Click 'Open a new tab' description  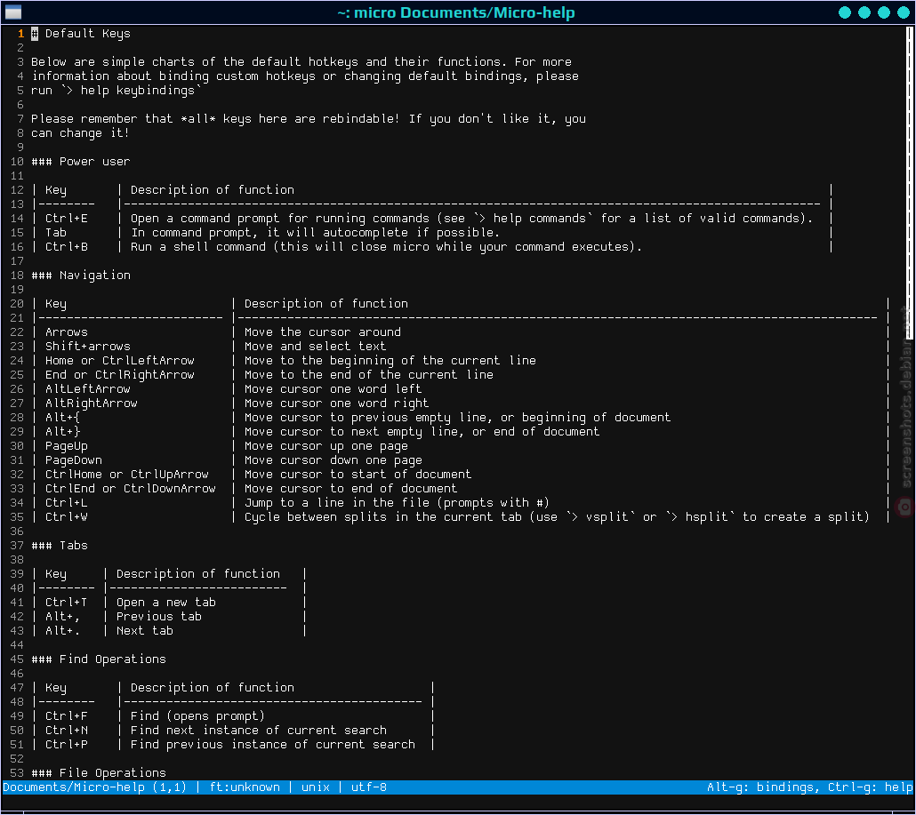(166, 602)
